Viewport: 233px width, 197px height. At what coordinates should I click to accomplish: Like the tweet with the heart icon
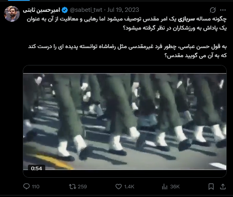point(118,187)
